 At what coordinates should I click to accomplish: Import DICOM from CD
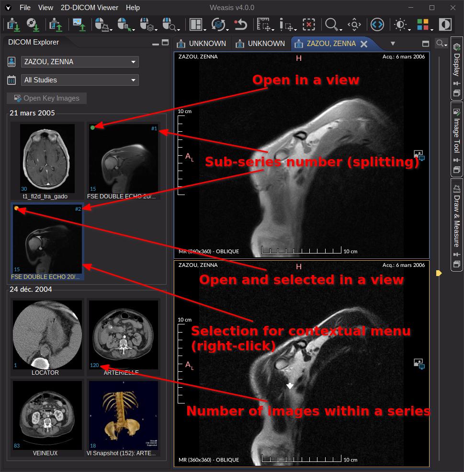33,24
